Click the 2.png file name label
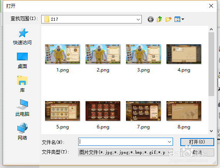This screenshot has height=168, width=220. pos(103,70)
